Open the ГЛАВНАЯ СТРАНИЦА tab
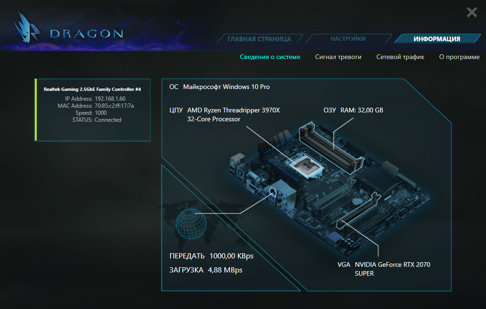This screenshot has width=486, height=309. coord(259,39)
